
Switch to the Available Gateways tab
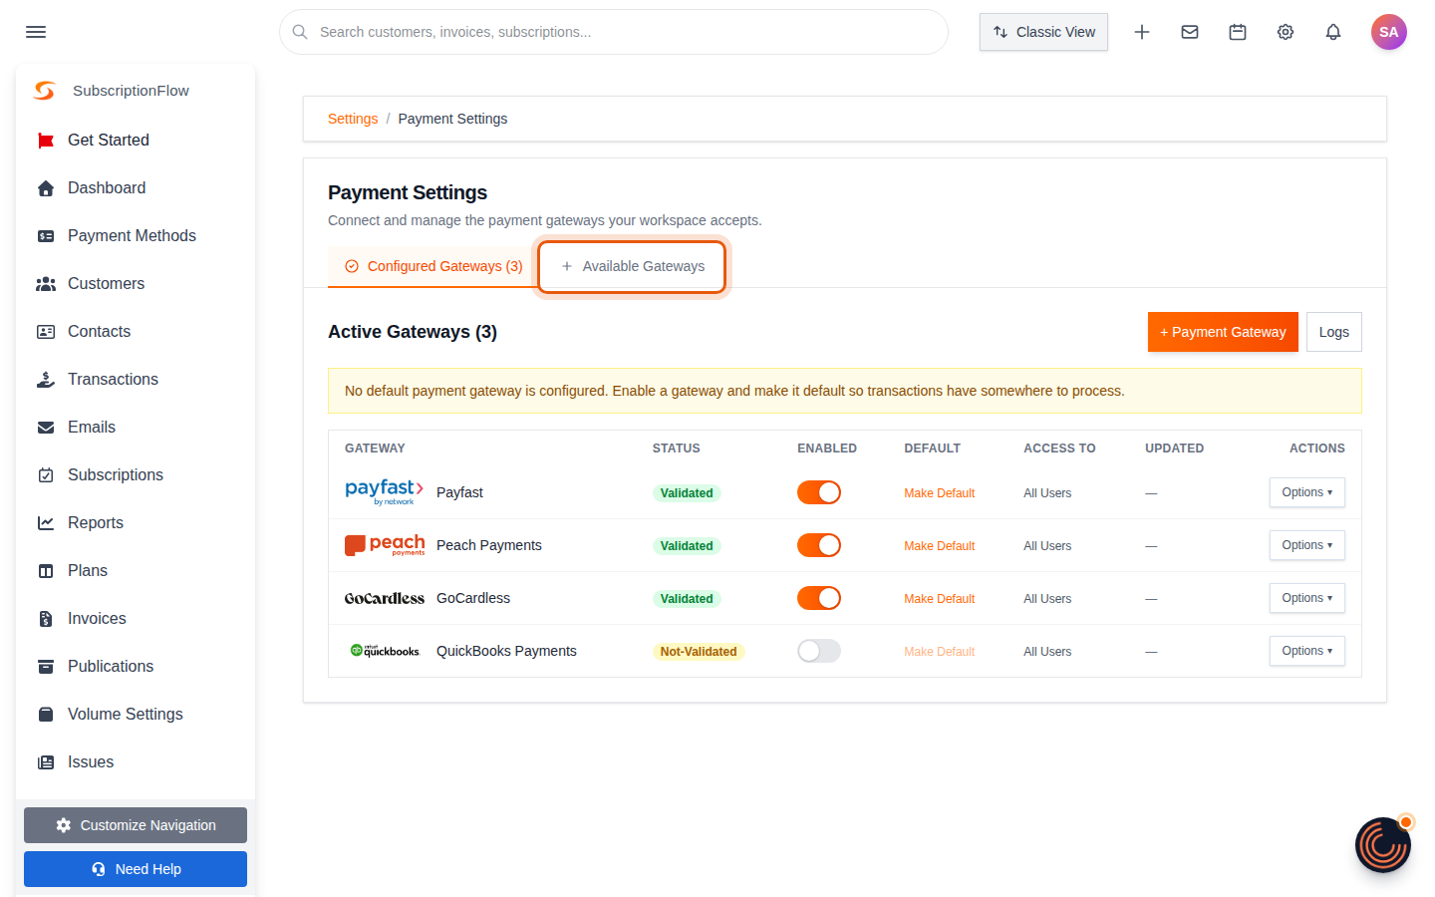point(633,266)
